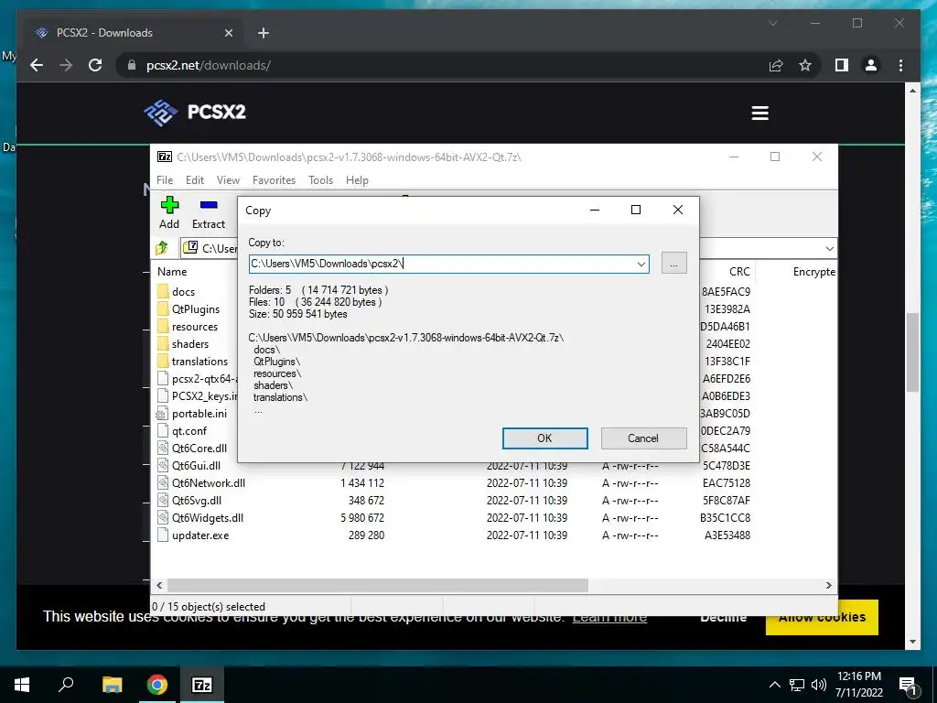Viewport: 937px width, 703px height.
Task: Click the 7-Zip horizontal scrollbar thumb
Action: (x=377, y=585)
